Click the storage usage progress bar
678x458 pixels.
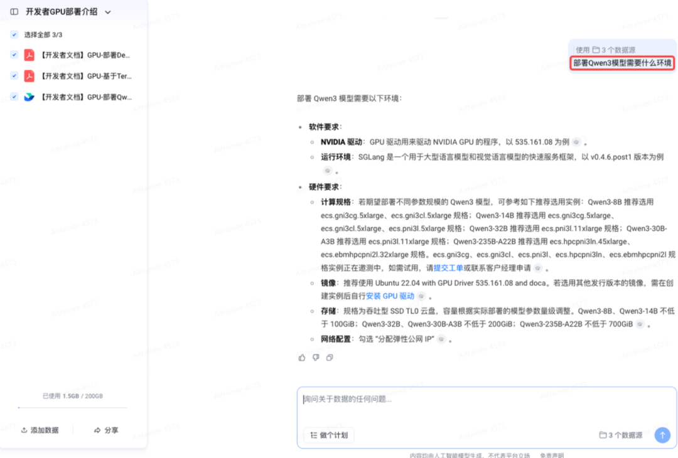coord(73,407)
